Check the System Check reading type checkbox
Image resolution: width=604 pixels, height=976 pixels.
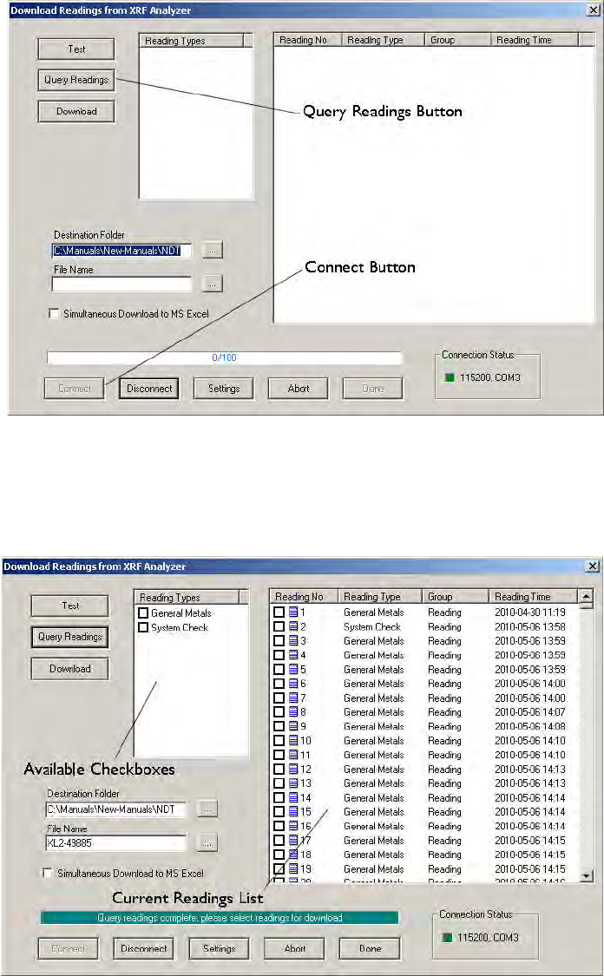point(143,627)
